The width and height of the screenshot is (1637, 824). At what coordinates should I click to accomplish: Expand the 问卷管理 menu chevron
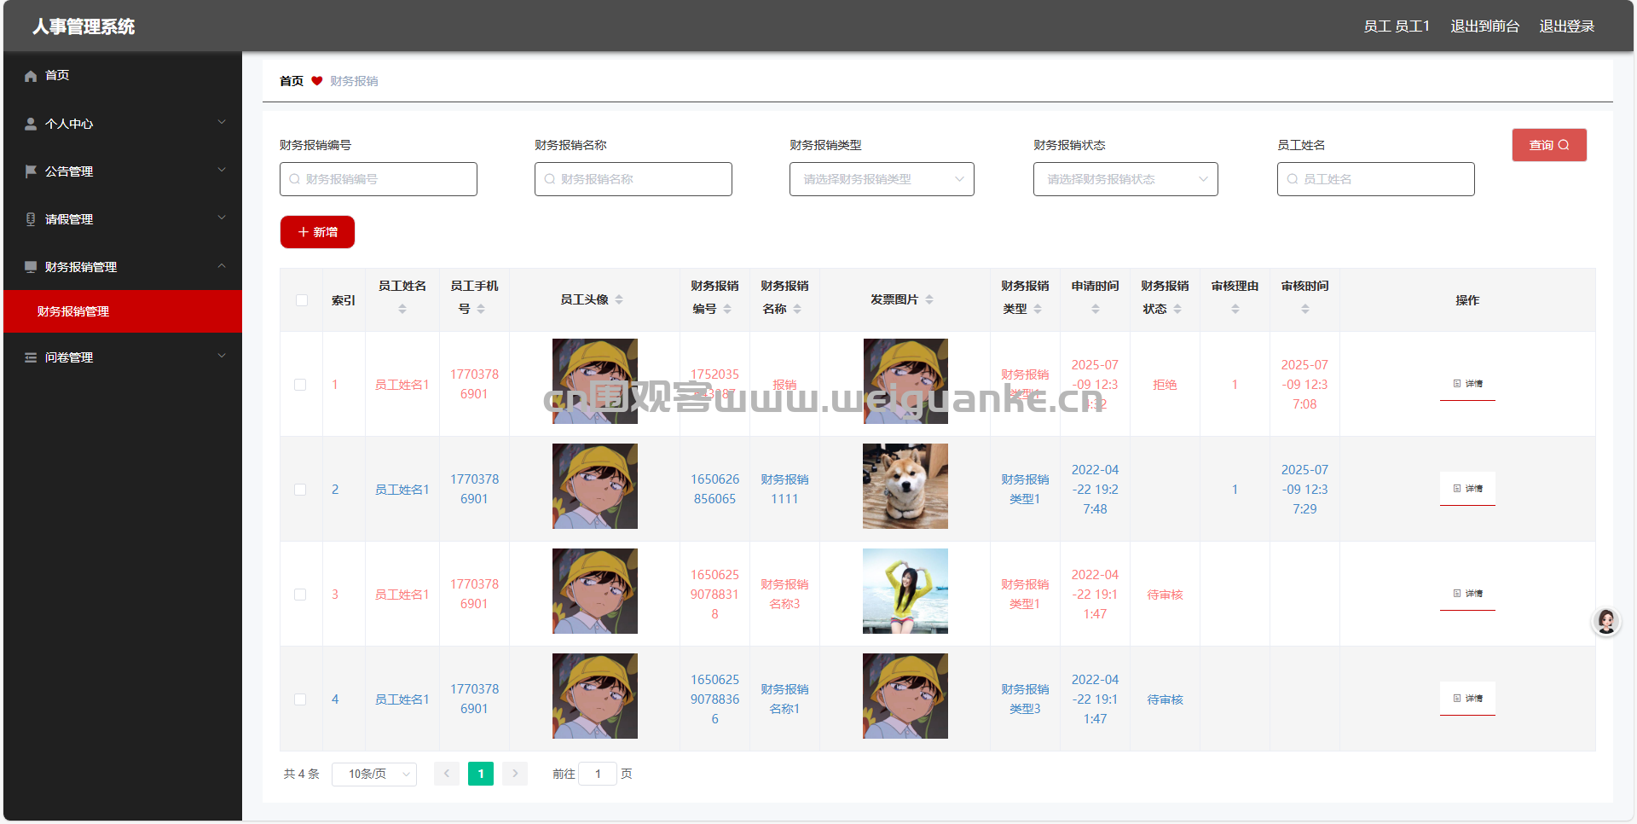(222, 356)
